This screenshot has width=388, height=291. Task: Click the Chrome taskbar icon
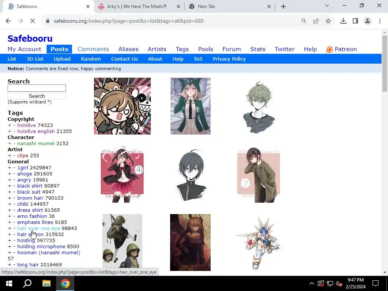[65, 283]
